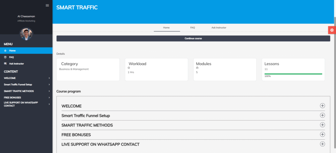
Task: Collapse sidebar with hamburger menu icon
Action: tap(47, 5)
